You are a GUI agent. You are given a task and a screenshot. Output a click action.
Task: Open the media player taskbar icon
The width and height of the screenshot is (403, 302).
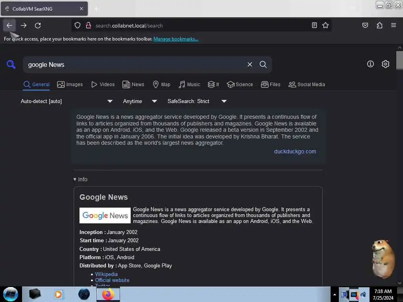tap(58, 294)
